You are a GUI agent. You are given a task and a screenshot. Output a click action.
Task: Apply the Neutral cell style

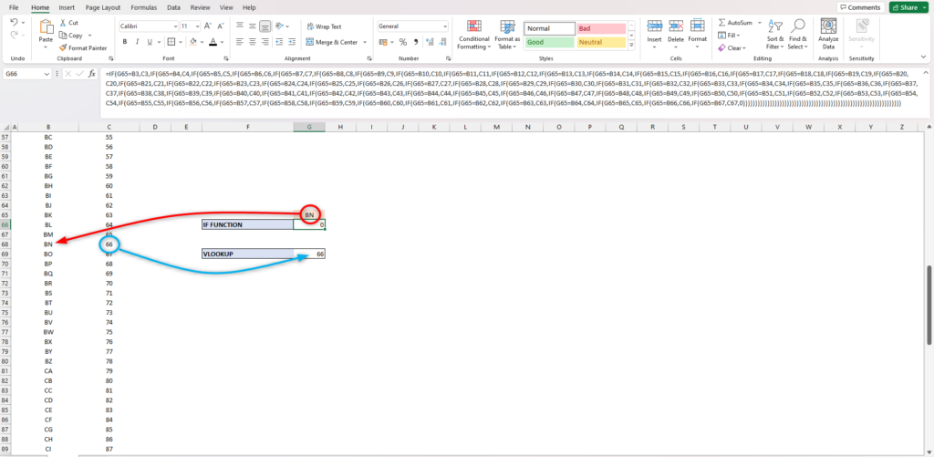point(601,42)
